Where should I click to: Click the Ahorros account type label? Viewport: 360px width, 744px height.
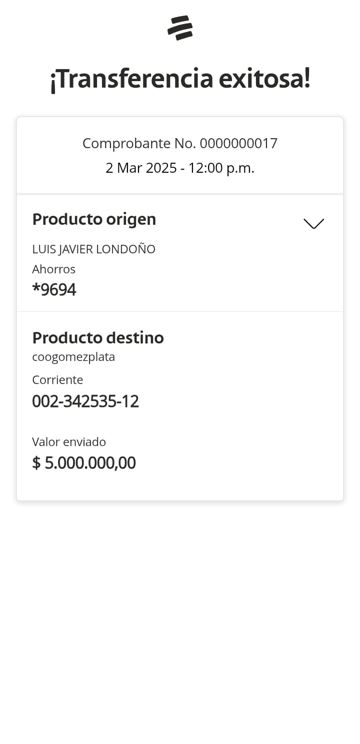pos(53,269)
